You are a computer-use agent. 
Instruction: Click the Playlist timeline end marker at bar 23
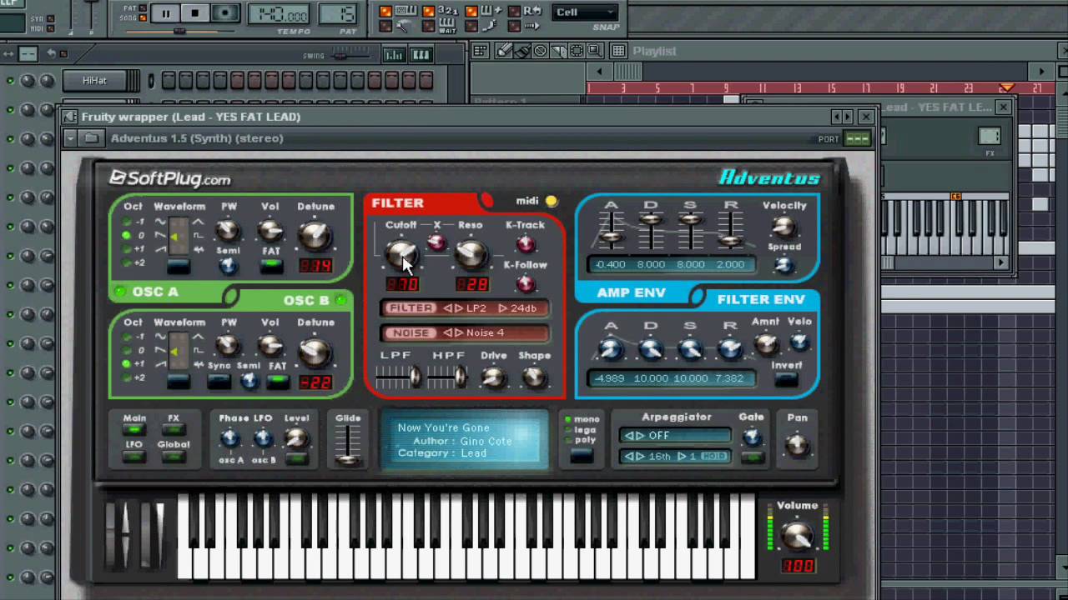(1006, 87)
